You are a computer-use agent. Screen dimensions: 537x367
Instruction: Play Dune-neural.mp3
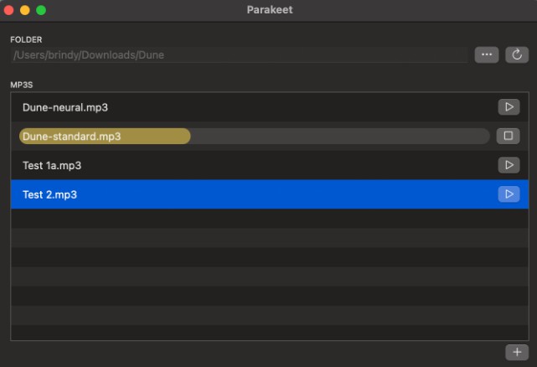508,107
